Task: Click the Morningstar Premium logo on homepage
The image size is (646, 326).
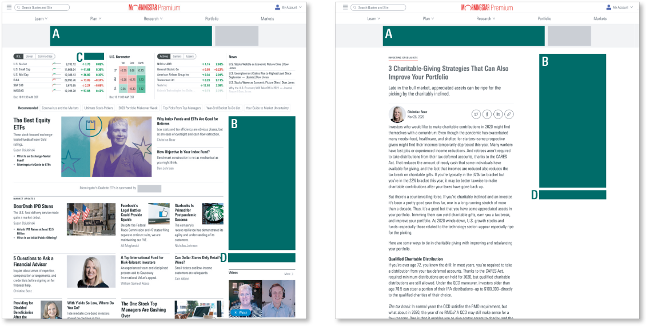Action: (x=153, y=7)
